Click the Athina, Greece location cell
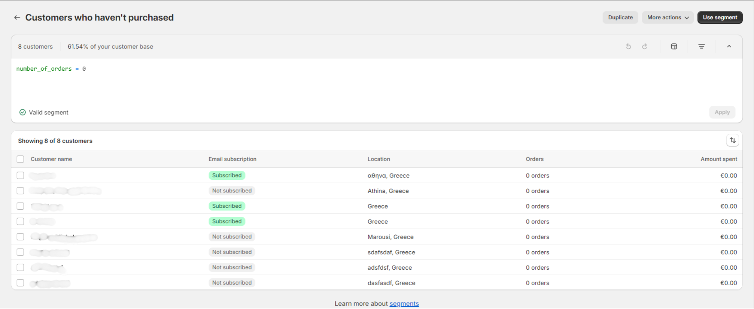Image resolution: width=754 pixels, height=309 pixels. coord(388,191)
